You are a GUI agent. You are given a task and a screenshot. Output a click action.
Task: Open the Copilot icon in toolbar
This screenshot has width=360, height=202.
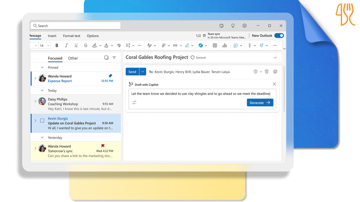tap(201, 45)
